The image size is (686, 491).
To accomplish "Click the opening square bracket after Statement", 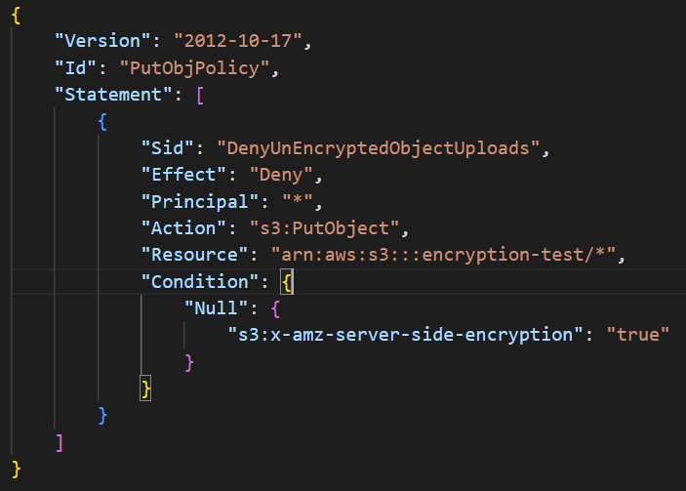I will [200, 96].
